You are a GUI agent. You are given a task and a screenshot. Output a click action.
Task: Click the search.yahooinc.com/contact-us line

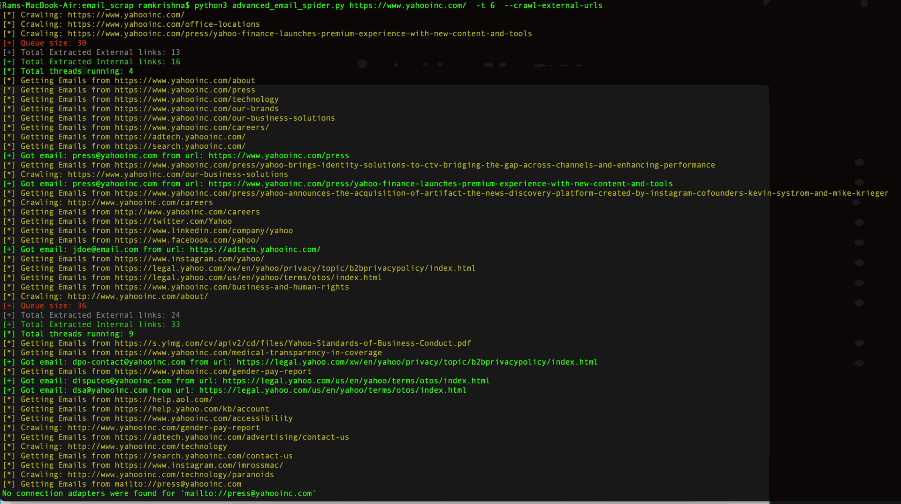point(148,456)
